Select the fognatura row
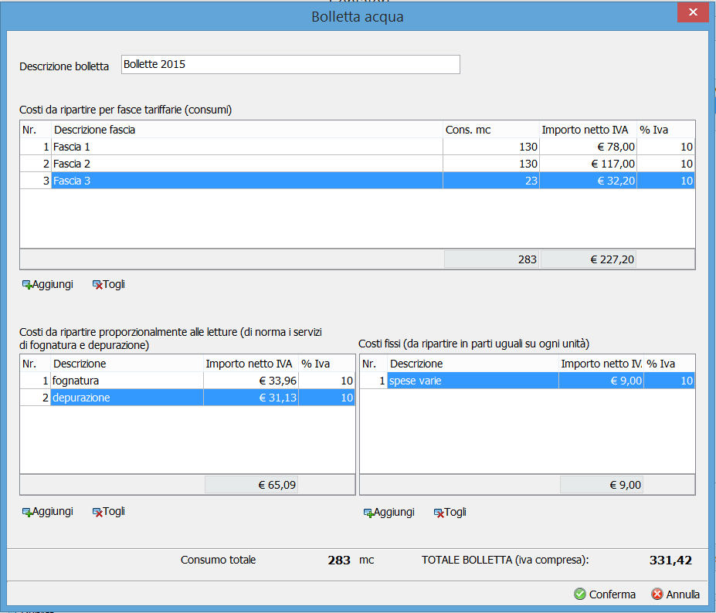Image resolution: width=716 pixels, height=613 pixels. (188, 381)
